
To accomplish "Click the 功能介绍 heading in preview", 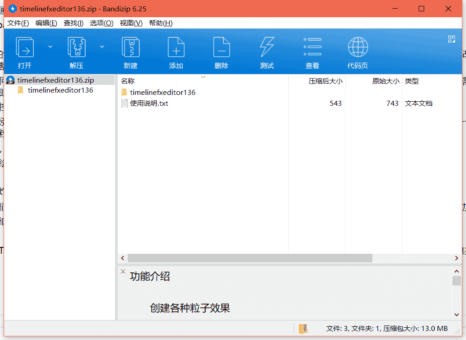I will tap(150, 276).
